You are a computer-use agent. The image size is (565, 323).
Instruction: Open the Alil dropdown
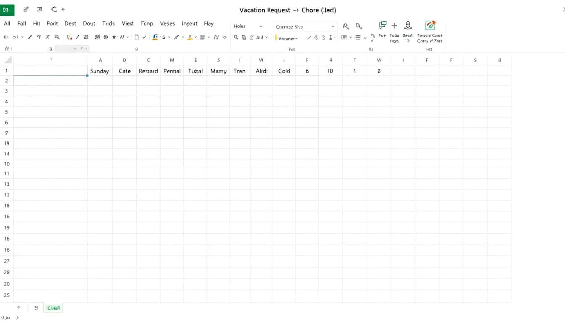[262, 37]
